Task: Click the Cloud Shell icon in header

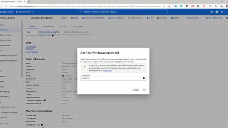Action: click(212, 12)
